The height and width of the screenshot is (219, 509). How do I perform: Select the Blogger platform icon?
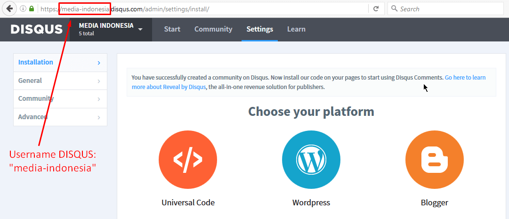(x=434, y=160)
